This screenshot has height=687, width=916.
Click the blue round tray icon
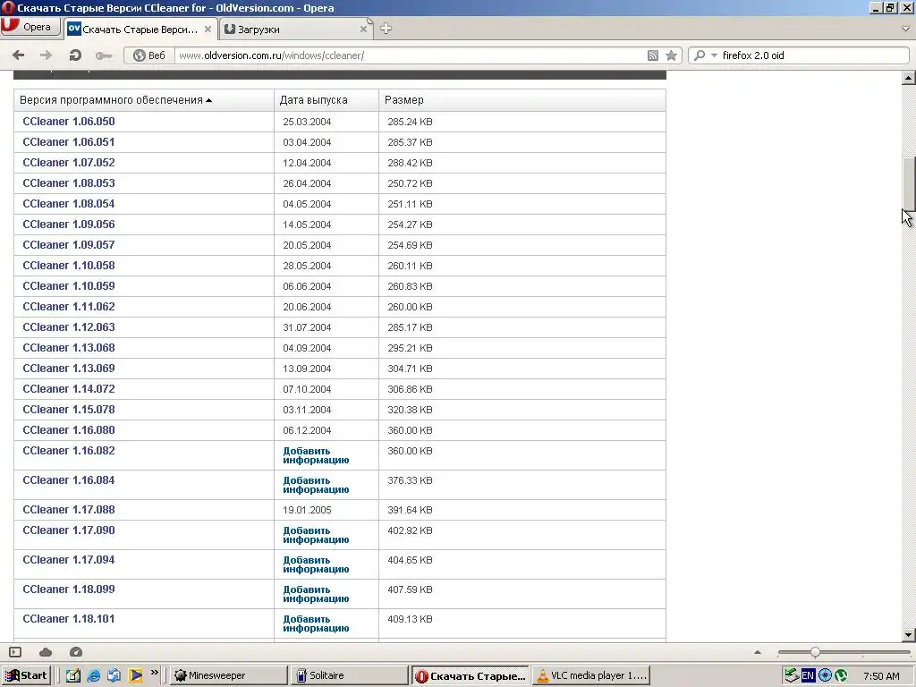coord(825,675)
